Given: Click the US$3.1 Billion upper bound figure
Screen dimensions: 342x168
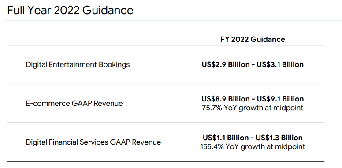Looking at the screenshot, I should (x=280, y=64).
